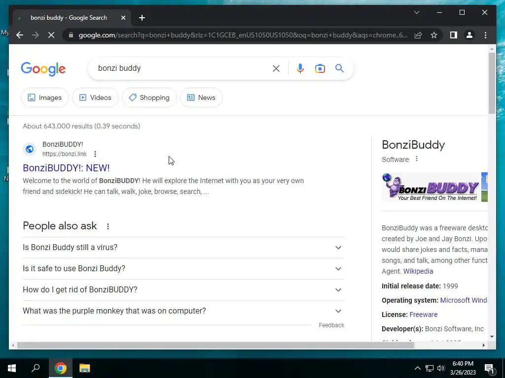Click the Chrome taskbar icon
Screen dimensions: 505x378
(60, 368)
